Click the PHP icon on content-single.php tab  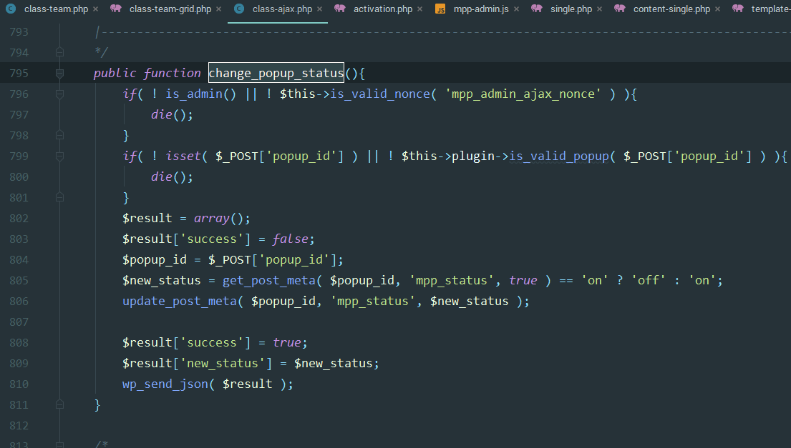coord(620,9)
